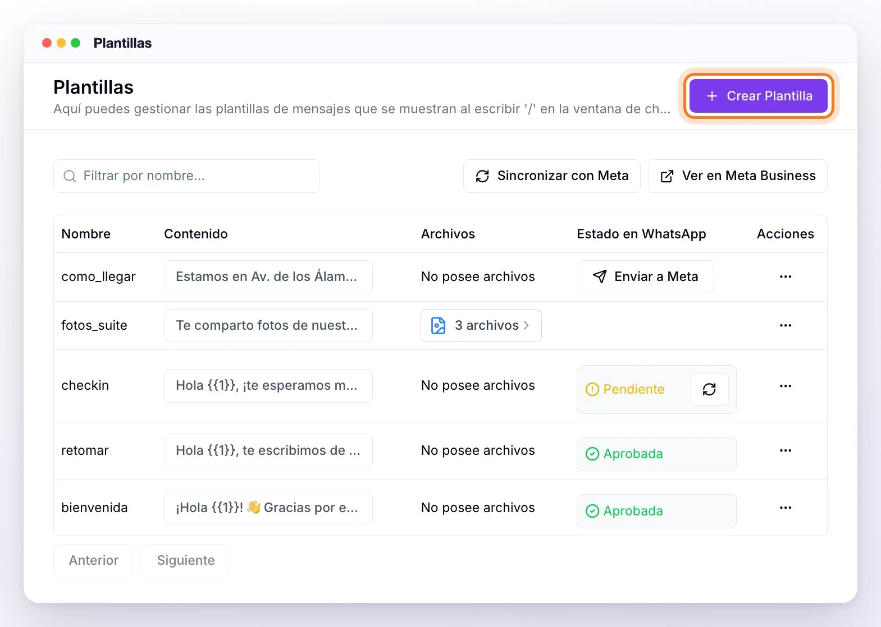Viewport: 881px width, 627px height.
Task: Refresh the Pendiente status of checkin
Action: (x=709, y=389)
